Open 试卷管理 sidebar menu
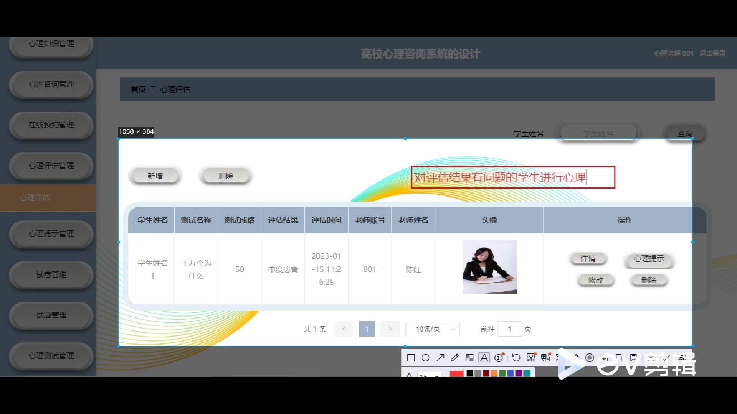The image size is (737, 414). coord(51,274)
